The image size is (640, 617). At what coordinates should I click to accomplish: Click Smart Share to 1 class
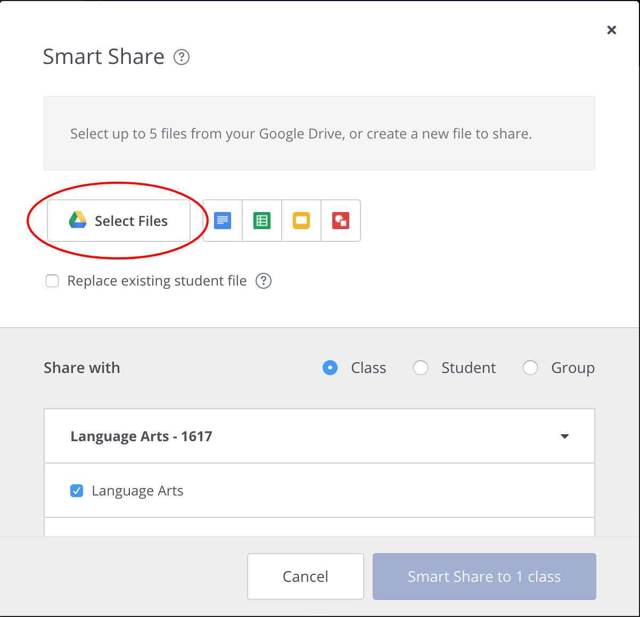coord(484,577)
